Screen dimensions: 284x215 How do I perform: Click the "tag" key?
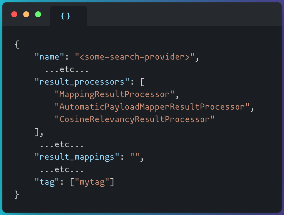point(47,182)
